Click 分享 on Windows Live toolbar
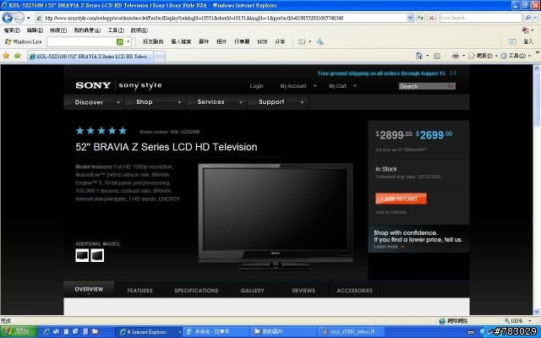This screenshot has height=338, width=541. coord(280,41)
